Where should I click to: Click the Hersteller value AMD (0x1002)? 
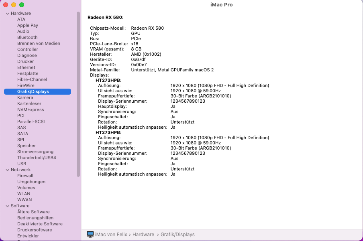[x=146, y=55]
